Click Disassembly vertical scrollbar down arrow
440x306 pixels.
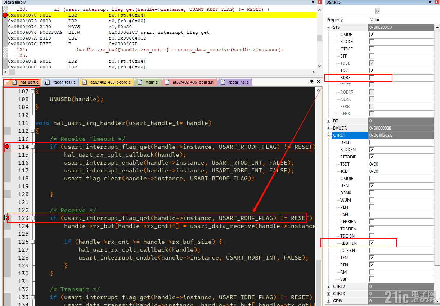319,66
